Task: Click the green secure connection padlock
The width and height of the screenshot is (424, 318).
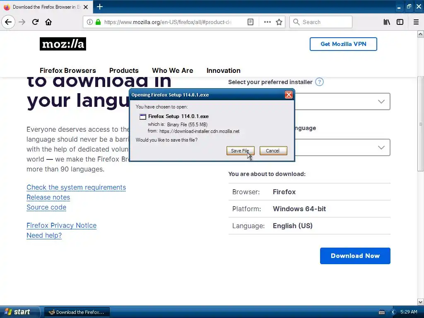Action: pos(98,22)
